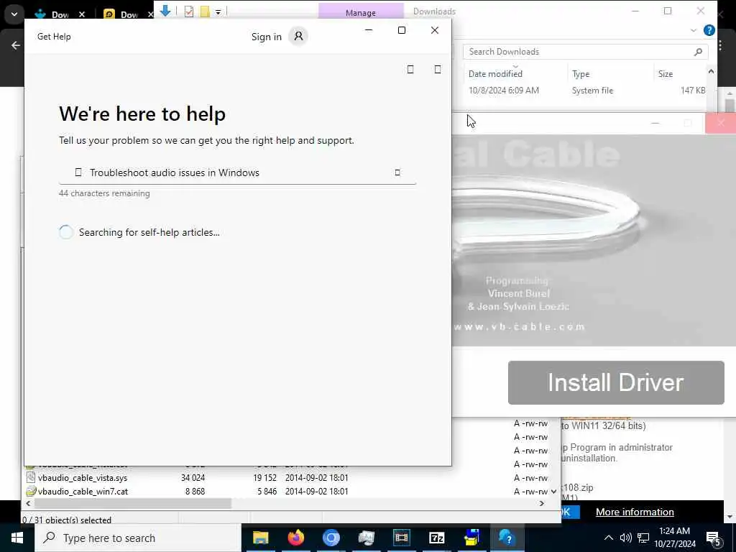Sort by the Type column header in Explorer

coord(581,74)
